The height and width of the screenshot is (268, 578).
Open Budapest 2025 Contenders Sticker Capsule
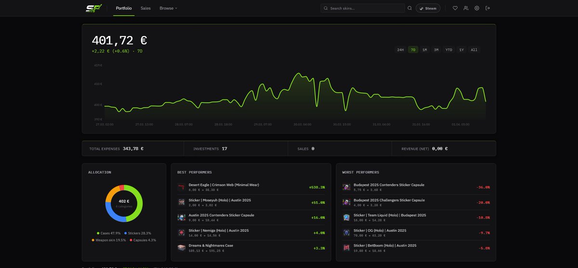[x=389, y=184]
